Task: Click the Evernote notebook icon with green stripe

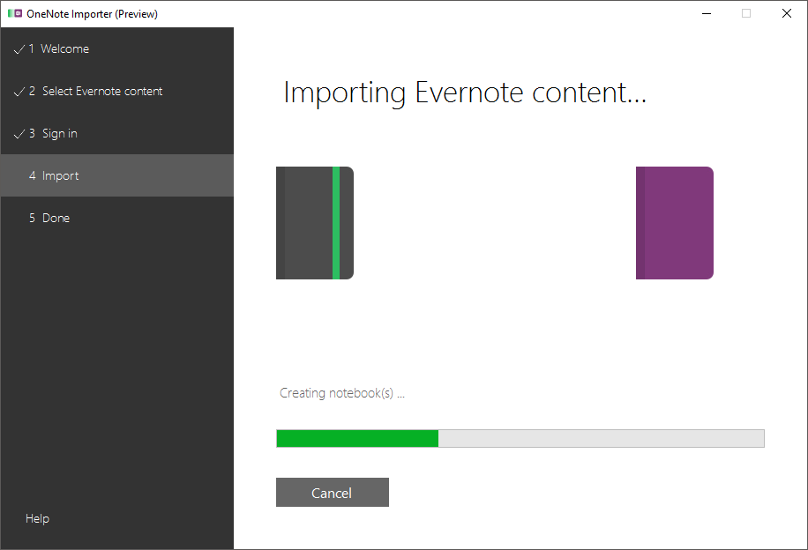Action: click(x=315, y=223)
